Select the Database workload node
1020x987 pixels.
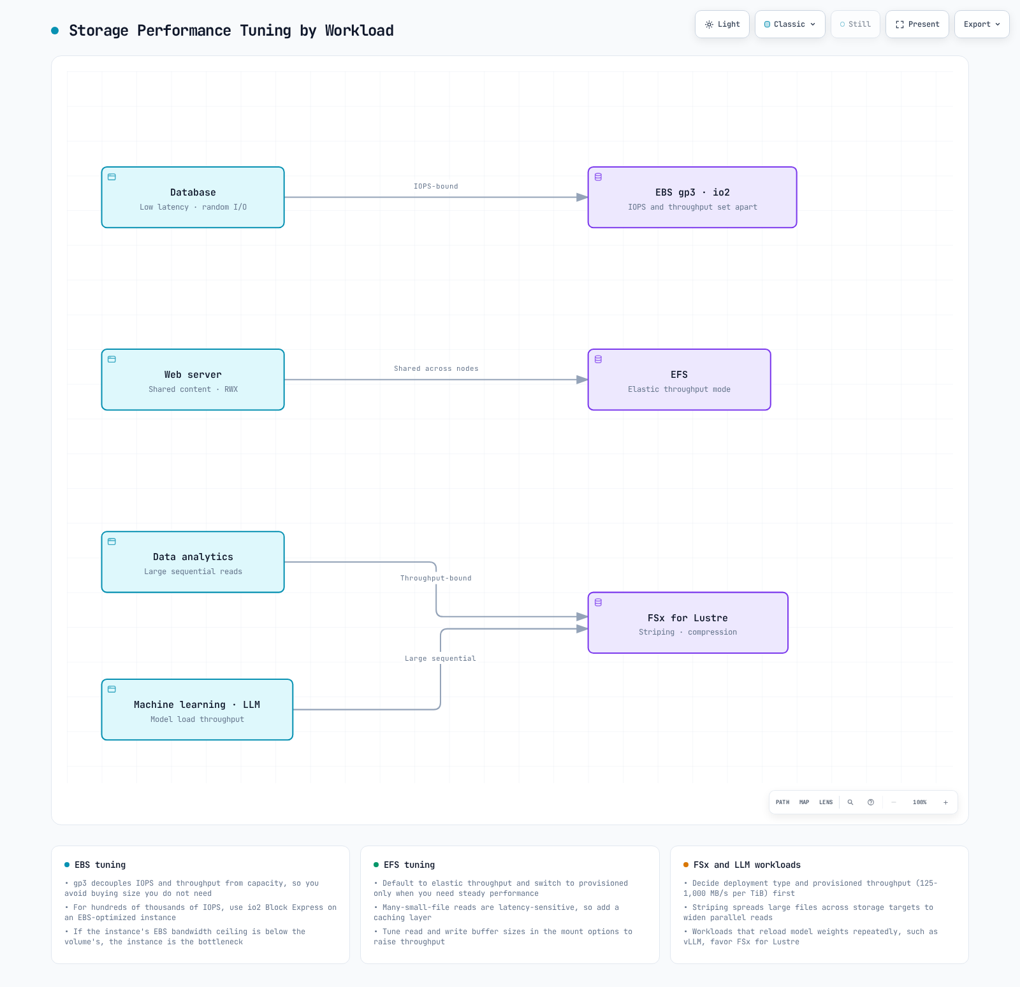[193, 198]
